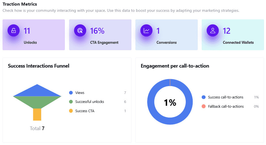
Task: Open the Unlocks metric card label
Action: point(30,43)
